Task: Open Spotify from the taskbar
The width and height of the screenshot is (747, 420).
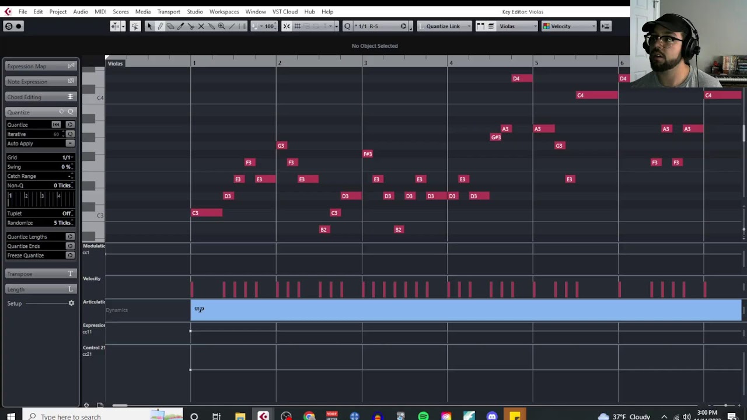Action: pyautogui.click(x=423, y=416)
